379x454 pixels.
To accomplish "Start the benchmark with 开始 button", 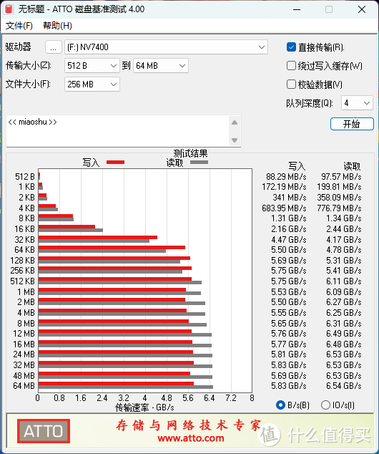I will point(352,124).
